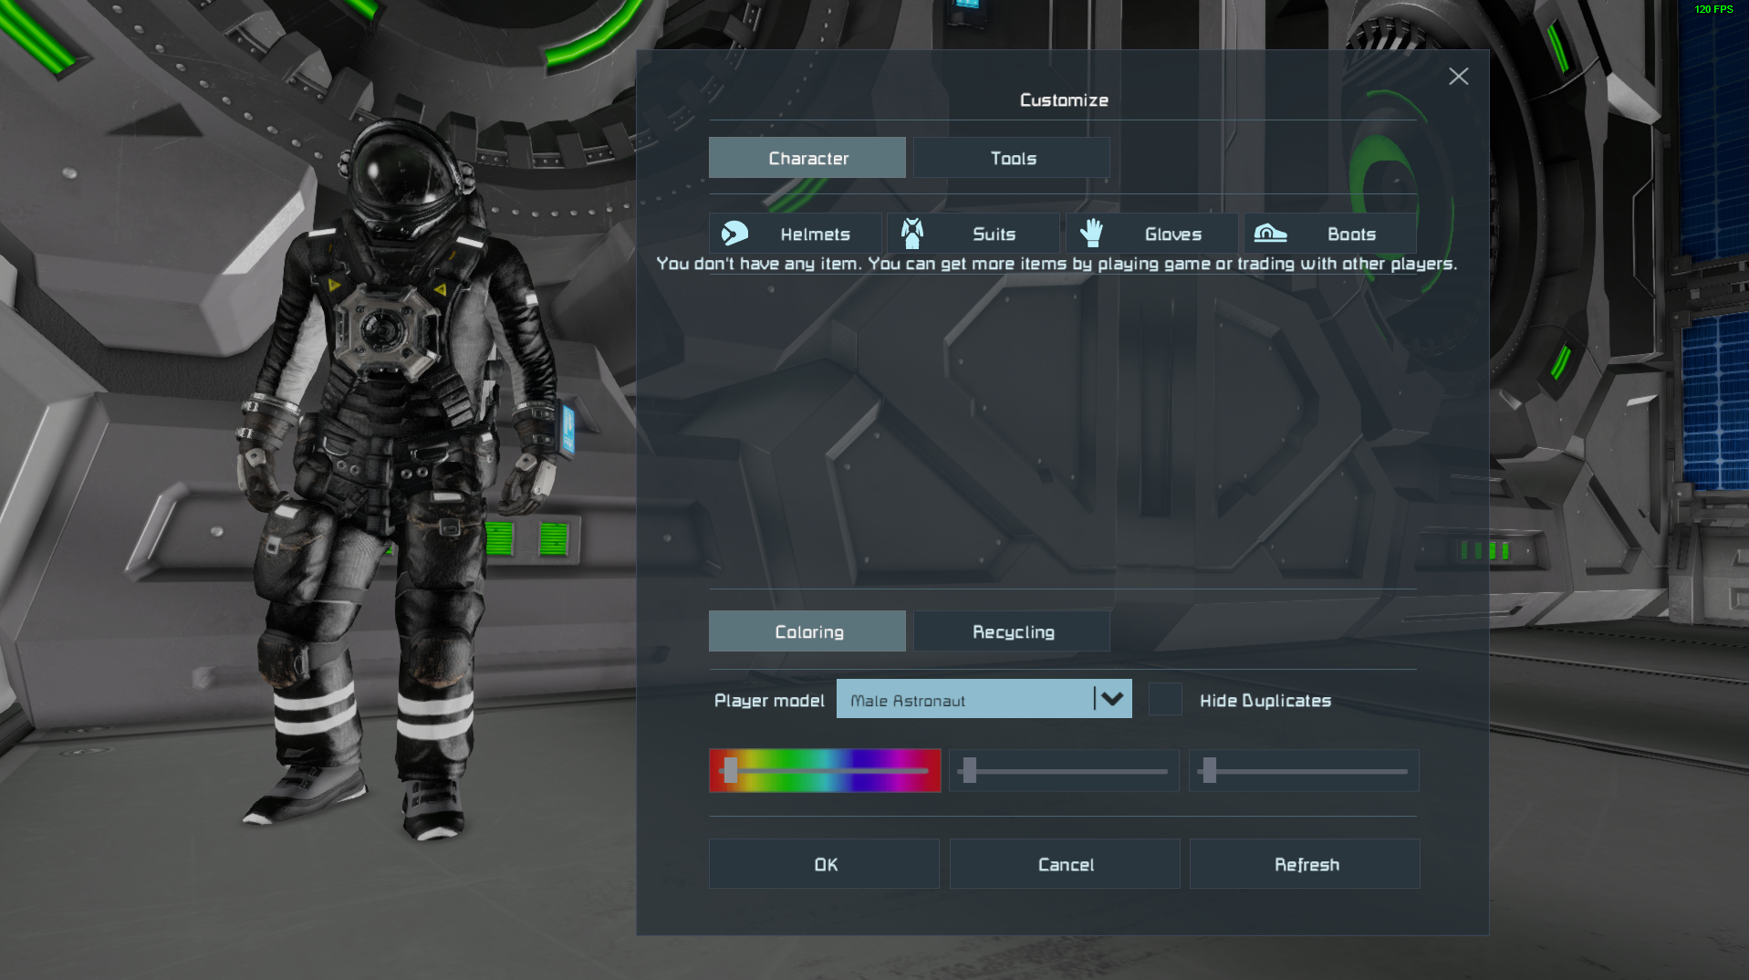Click the Boots category icon
1749x980 pixels.
pyautogui.click(x=1270, y=234)
